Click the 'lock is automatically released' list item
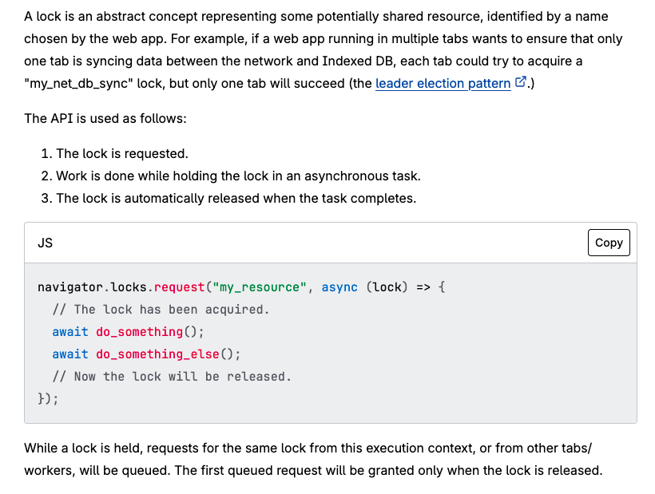The width and height of the screenshot is (655, 494). pyautogui.click(x=236, y=198)
